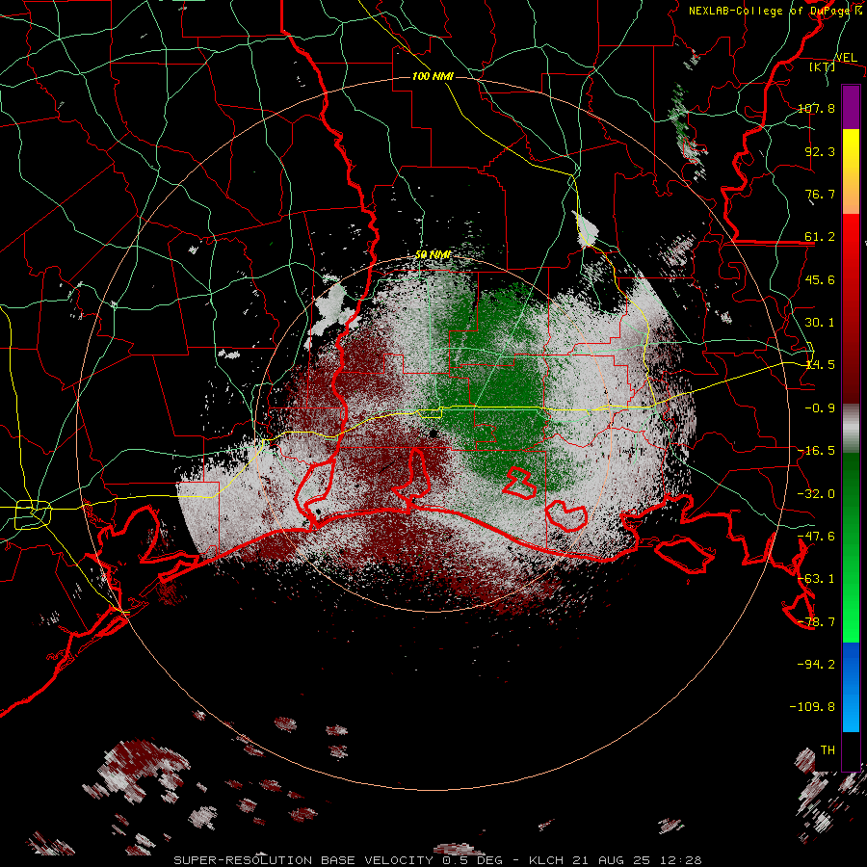Click the TH label on the legend
The width and height of the screenshot is (867, 867).
click(828, 750)
